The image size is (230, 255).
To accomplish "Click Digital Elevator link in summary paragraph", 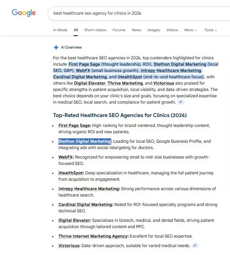I will pos(90,83).
